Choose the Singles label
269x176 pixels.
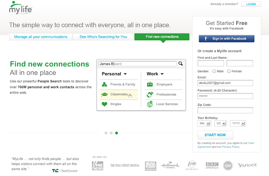pos(116,104)
